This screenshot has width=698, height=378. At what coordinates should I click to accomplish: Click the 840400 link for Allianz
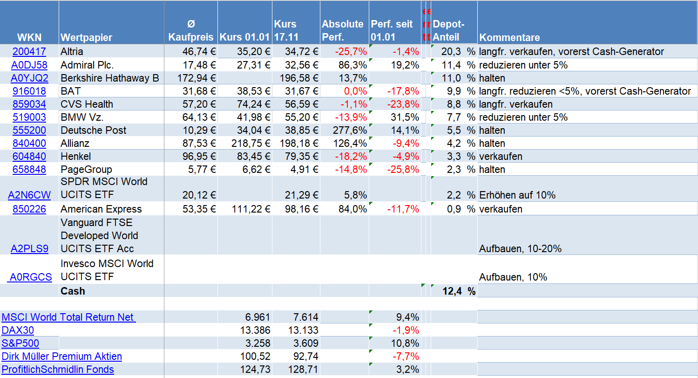(x=29, y=143)
